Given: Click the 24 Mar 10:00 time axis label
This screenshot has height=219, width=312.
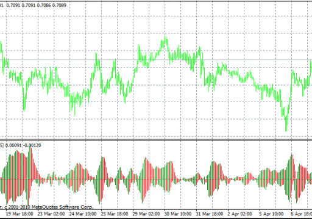Looking at the screenshot, I should [83, 214].
